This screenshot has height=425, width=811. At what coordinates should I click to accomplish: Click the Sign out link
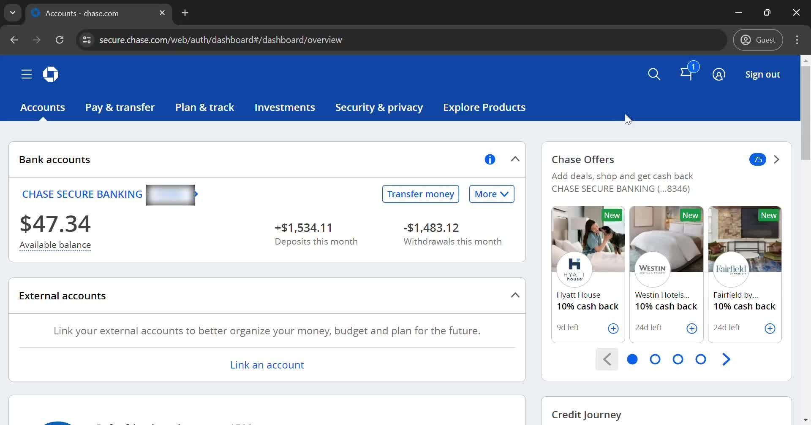762,74
